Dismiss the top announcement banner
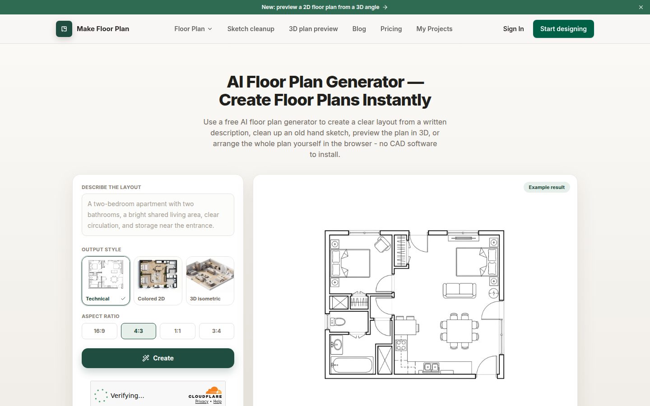 [x=641, y=7]
